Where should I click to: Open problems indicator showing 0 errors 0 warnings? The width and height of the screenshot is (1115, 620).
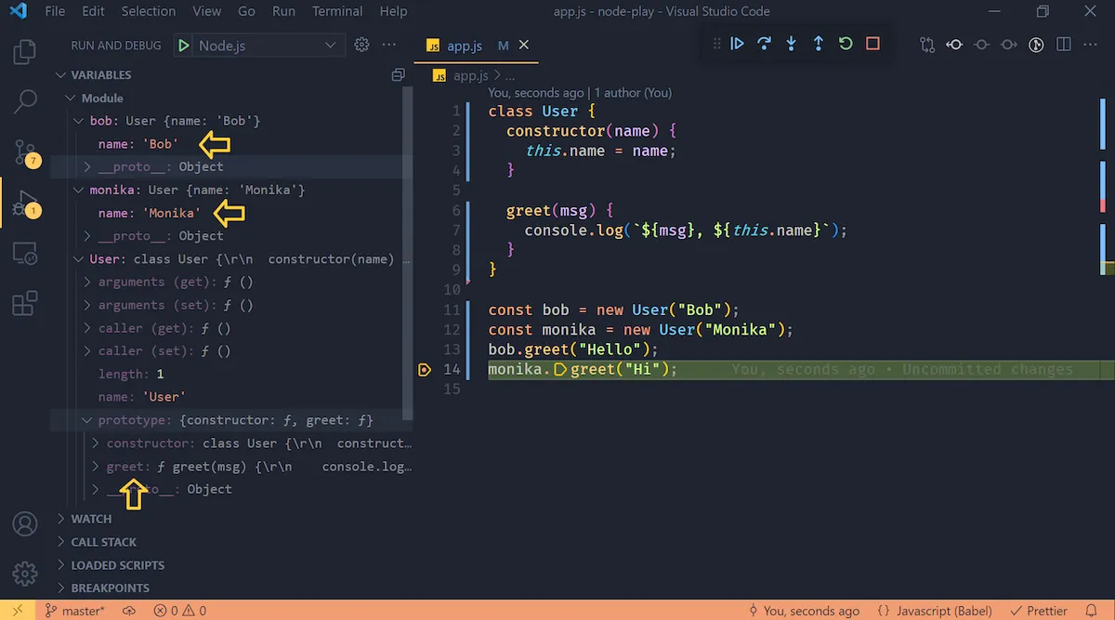click(x=179, y=611)
